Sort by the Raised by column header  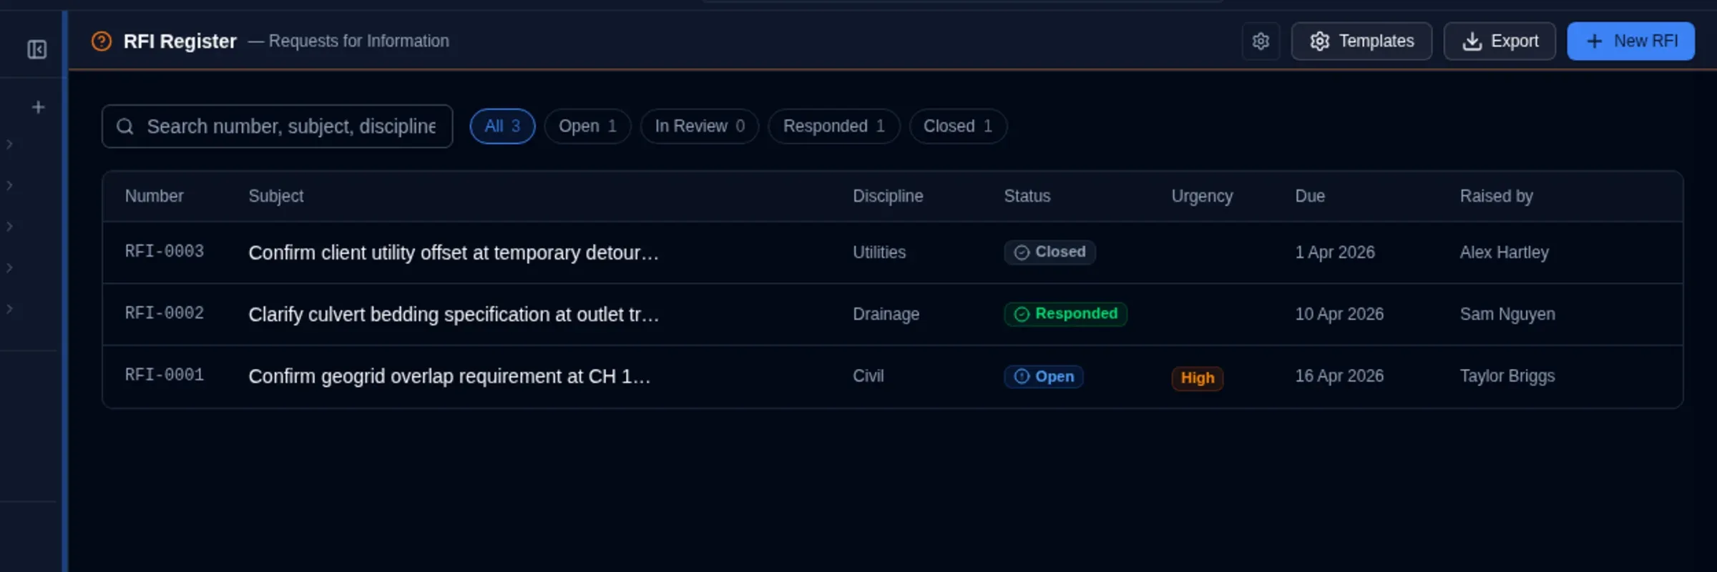tap(1496, 196)
